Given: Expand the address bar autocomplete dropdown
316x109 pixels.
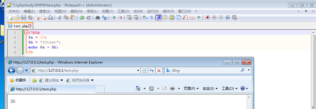Looking at the screenshot, I should coord(138,71).
